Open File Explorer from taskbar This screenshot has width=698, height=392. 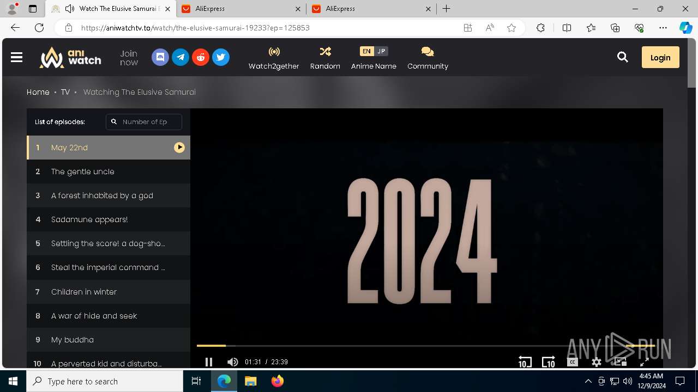[x=250, y=381]
